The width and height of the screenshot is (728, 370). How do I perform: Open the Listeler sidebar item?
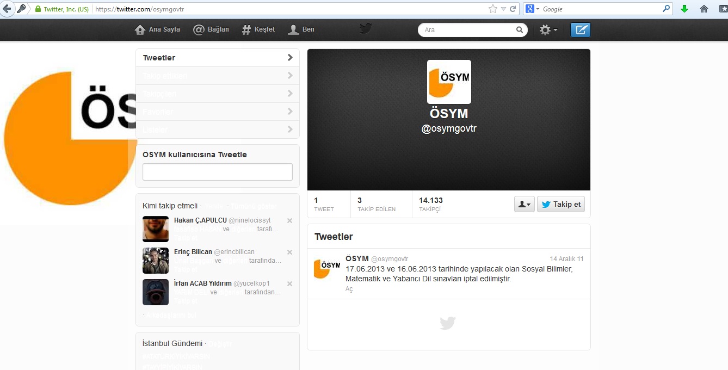tap(218, 129)
